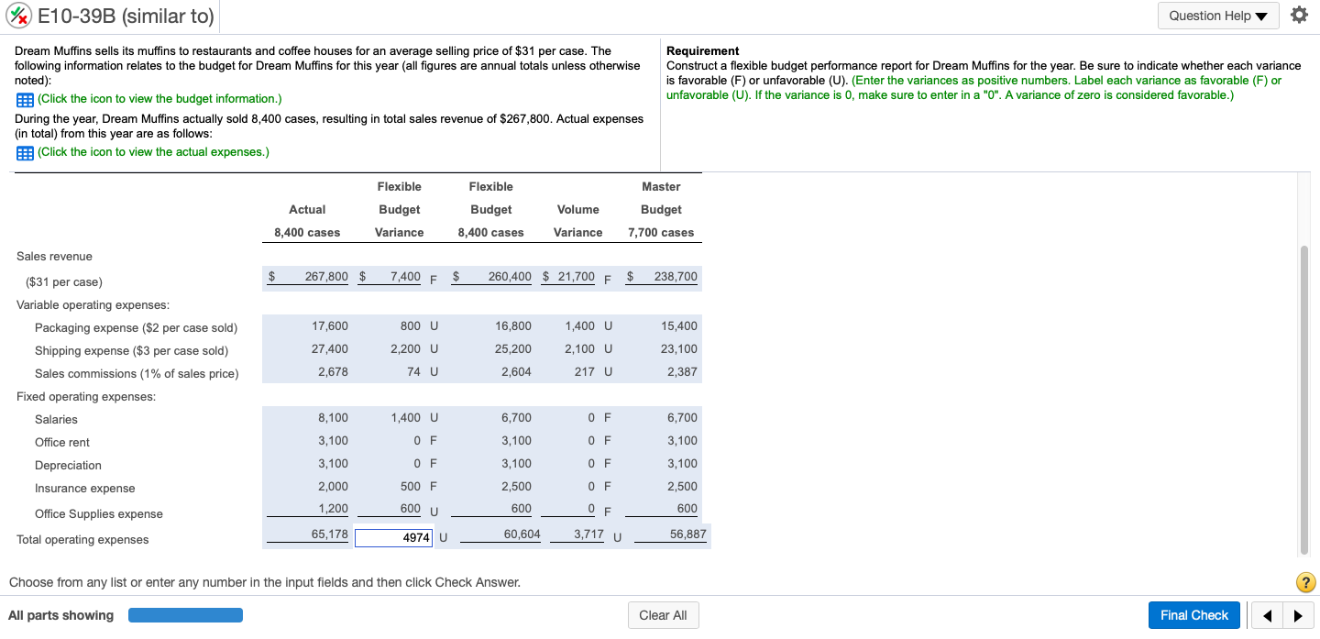The image size is (1320, 639).
Task: Select the 238,700 master budget sales revenue
Action: (x=676, y=277)
